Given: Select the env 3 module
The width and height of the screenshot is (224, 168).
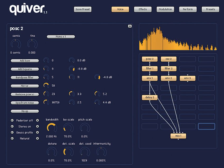Looking at the screenshot, I should click(x=187, y=78).
